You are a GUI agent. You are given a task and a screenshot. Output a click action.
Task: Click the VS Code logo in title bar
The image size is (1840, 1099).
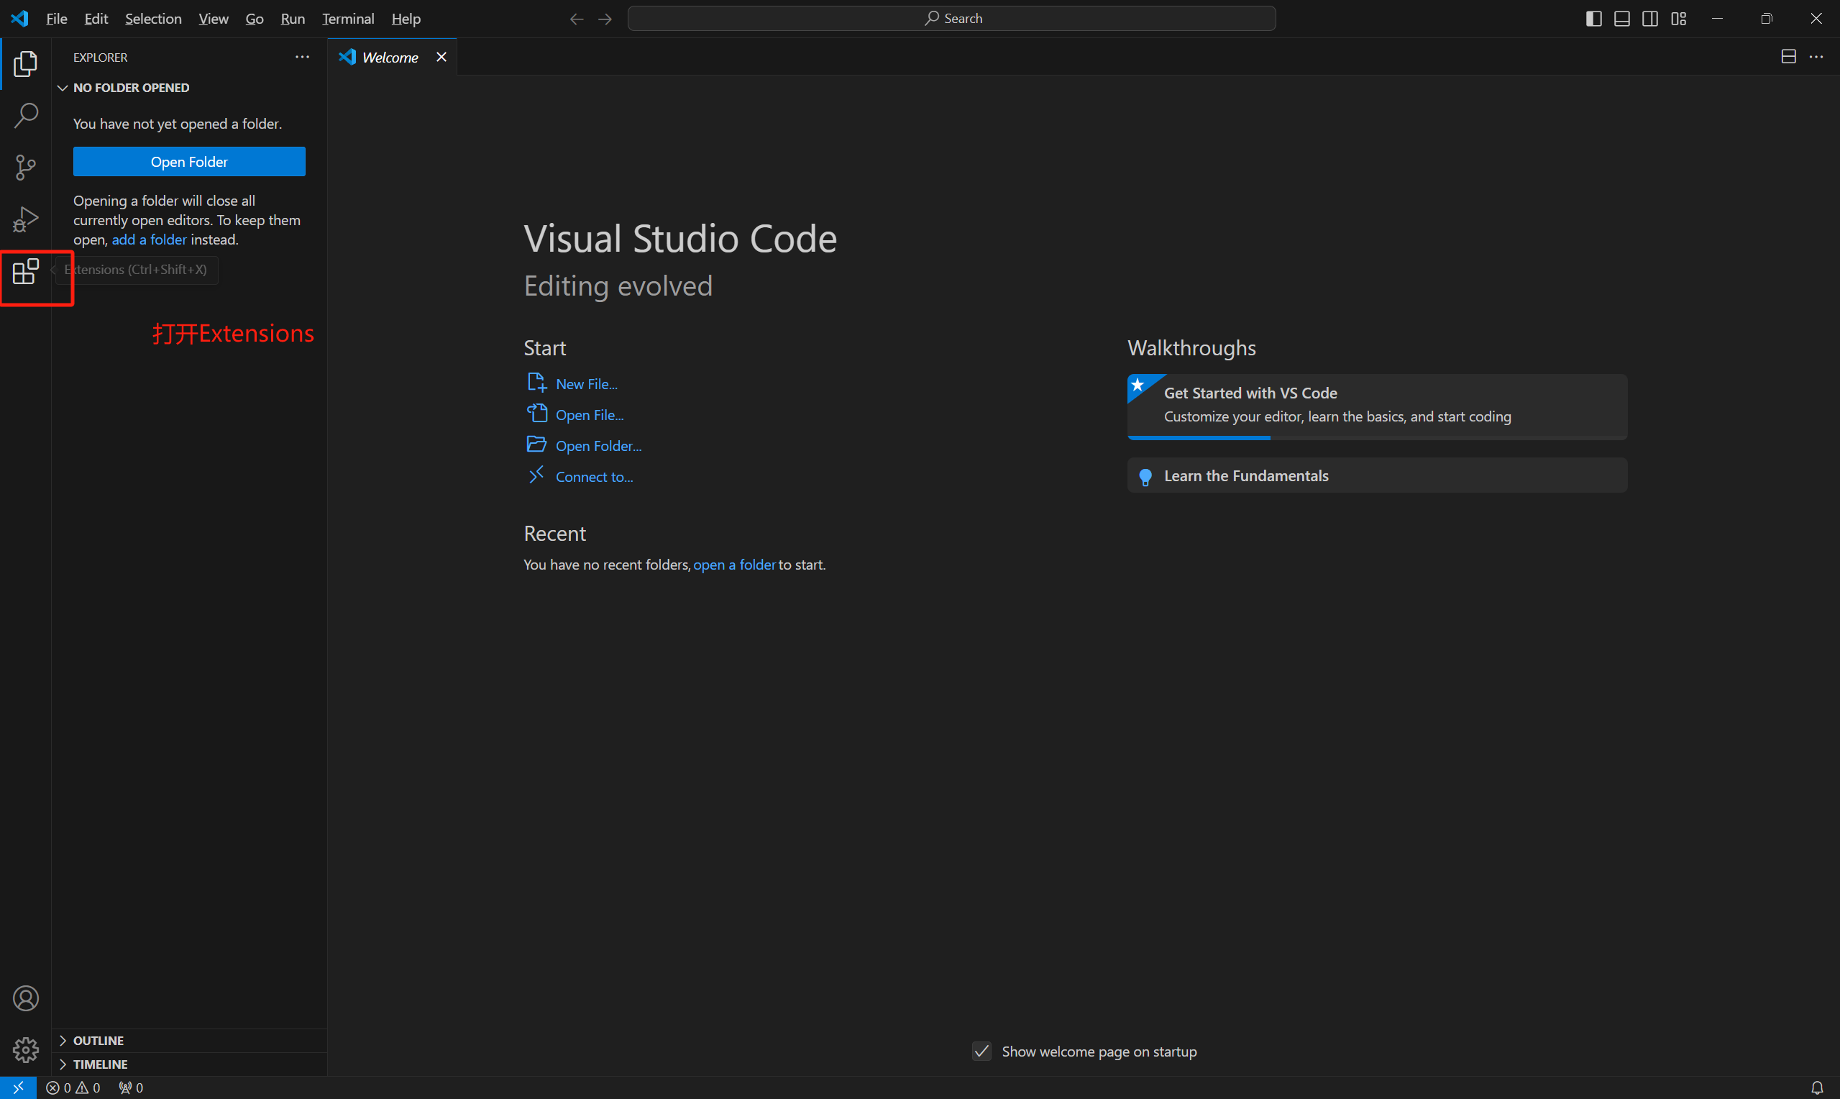click(x=19, y=19)
